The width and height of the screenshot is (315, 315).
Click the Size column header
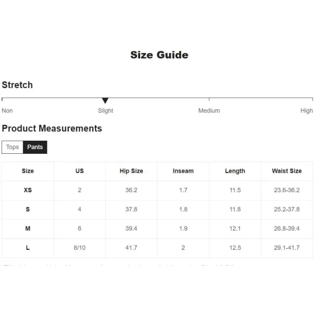[x=28, y=171]
